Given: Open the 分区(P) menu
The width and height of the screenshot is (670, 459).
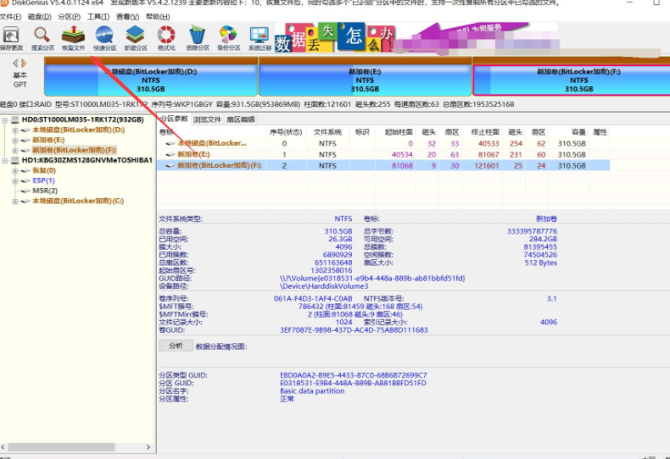Looking at the screenshot, I should pyautogui.click(x=70, y=16).
